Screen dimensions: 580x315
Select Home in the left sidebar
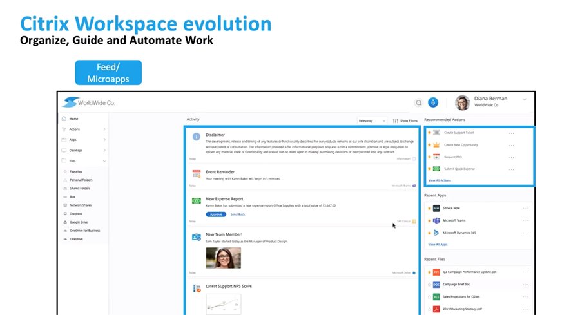[x=74, y=119]
